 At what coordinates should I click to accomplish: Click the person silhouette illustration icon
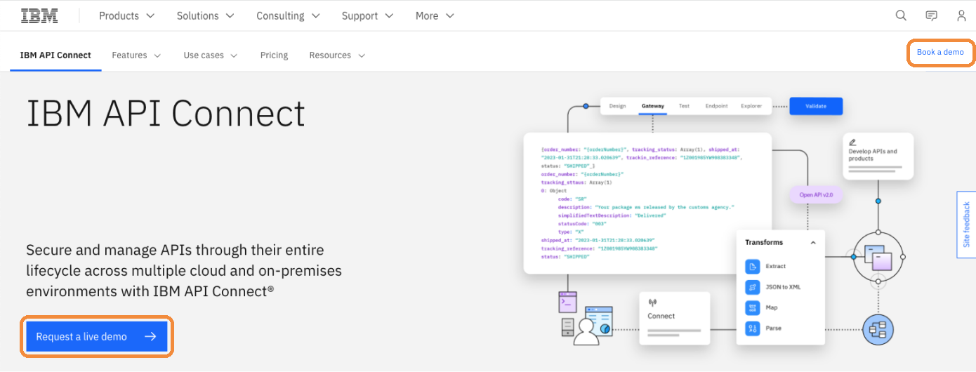(586, 332)
